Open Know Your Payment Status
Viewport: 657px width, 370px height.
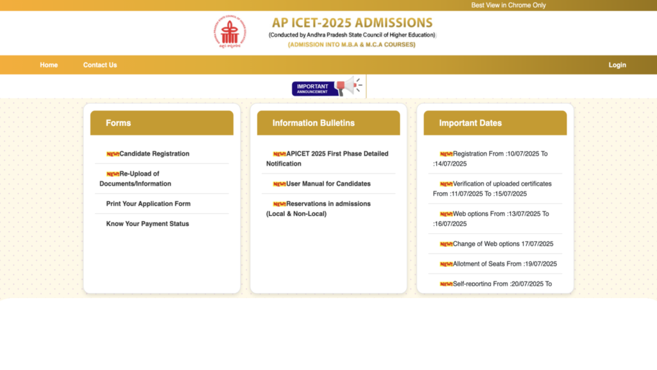[x=148, y=224]
